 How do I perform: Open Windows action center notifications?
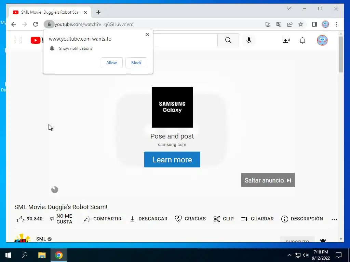tap(339, 255)
